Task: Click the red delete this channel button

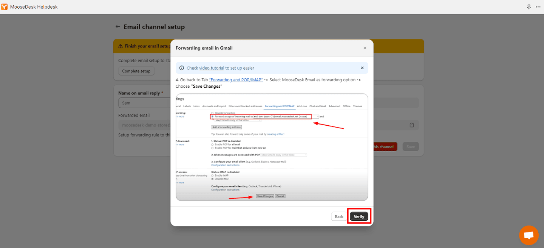Action: (x=385, y=147)
